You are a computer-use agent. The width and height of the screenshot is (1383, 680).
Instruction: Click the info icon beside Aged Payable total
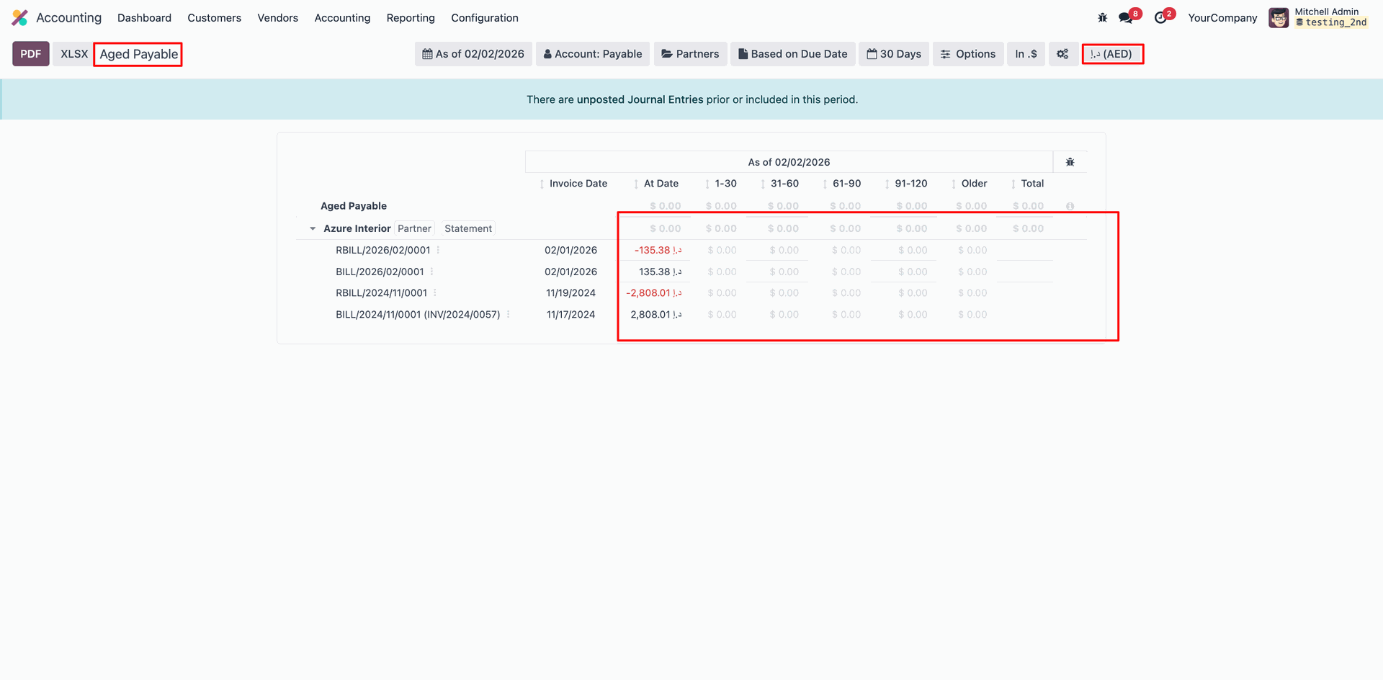tap(1070, 207)
